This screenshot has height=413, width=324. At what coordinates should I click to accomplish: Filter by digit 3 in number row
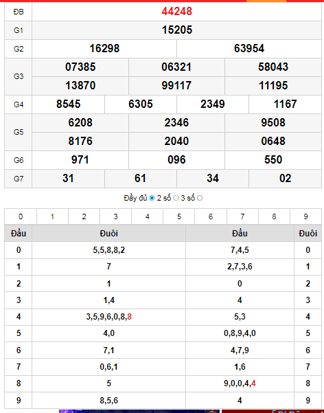115,216
